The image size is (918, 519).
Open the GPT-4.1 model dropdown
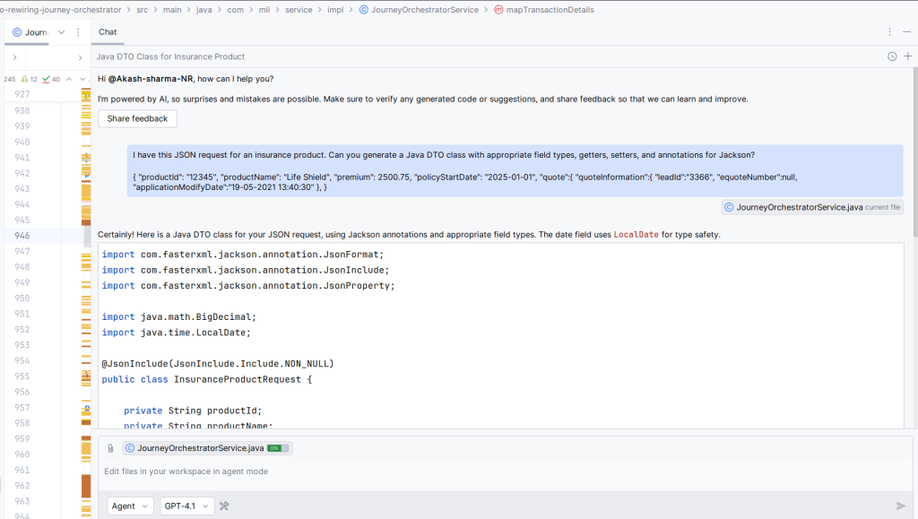pyautogui.click(x=186, y=506)
